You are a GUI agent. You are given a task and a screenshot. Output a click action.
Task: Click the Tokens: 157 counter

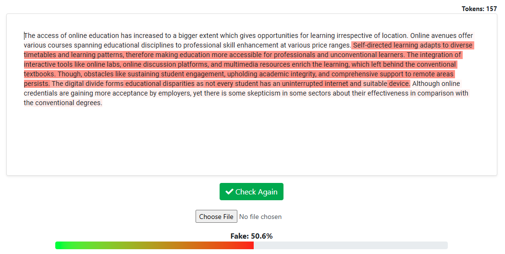point(479,9)
